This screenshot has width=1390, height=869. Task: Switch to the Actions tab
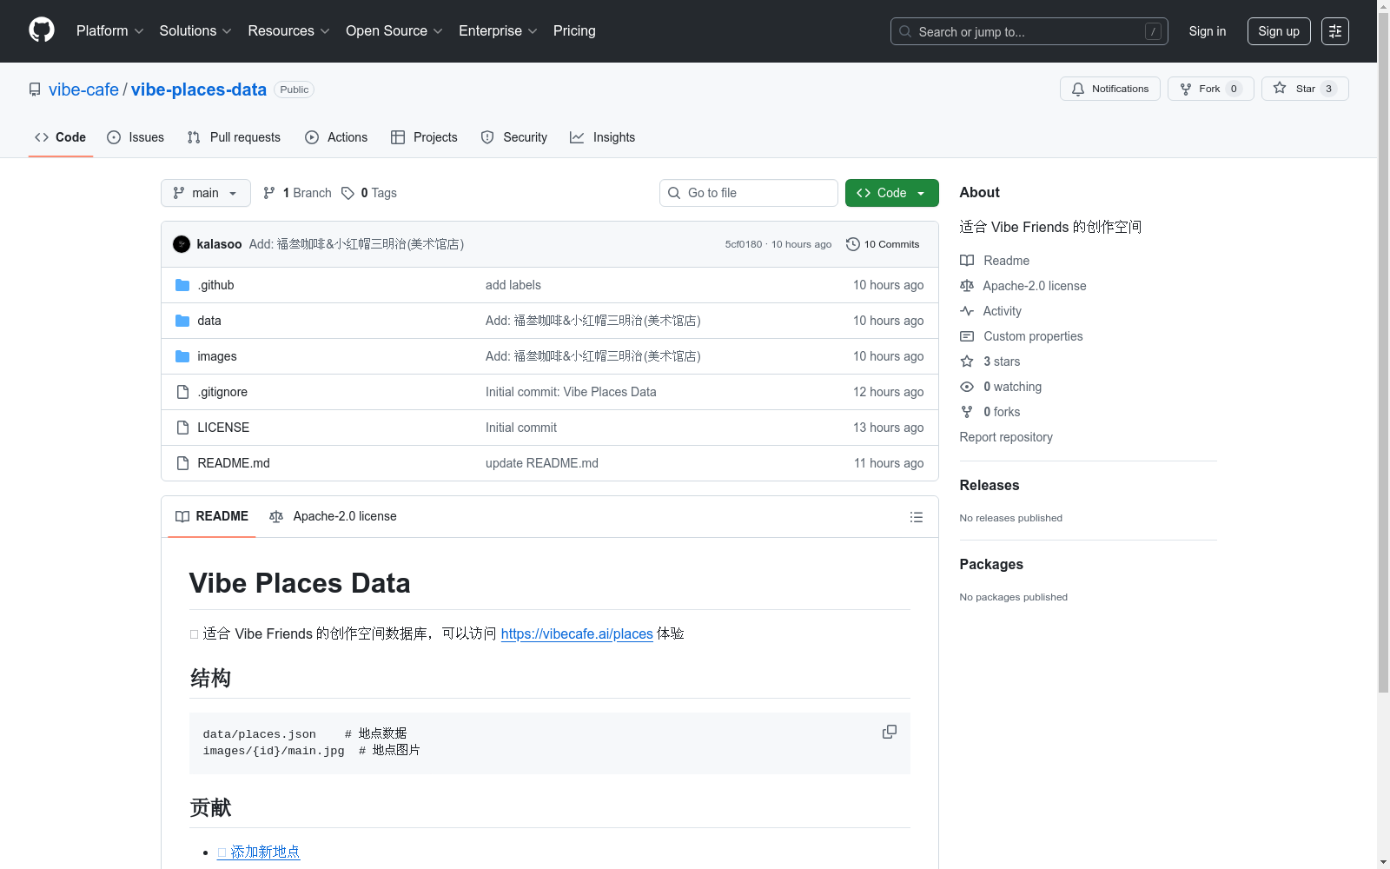[336, 137]
